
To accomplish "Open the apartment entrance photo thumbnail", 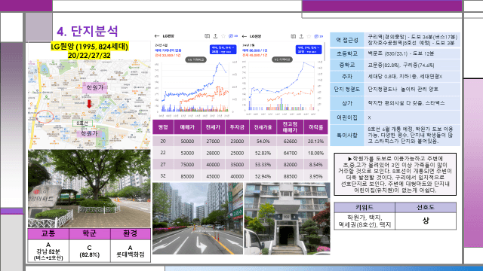I will (x=287, y=219).
